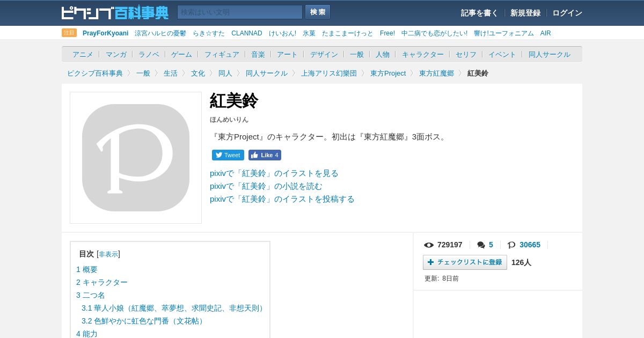Select 同人サークル category in menu bar
The width and height of the screenshot is (644, 338).
point(550,54)
